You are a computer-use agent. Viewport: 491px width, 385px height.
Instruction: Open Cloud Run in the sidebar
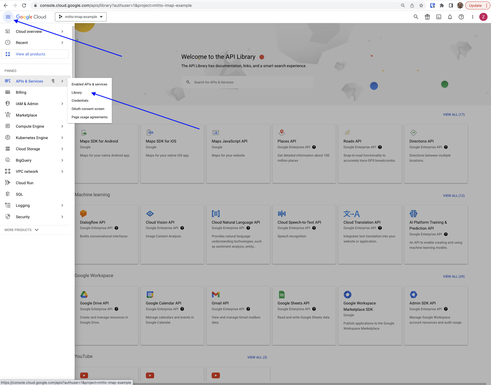pos(25,183)
